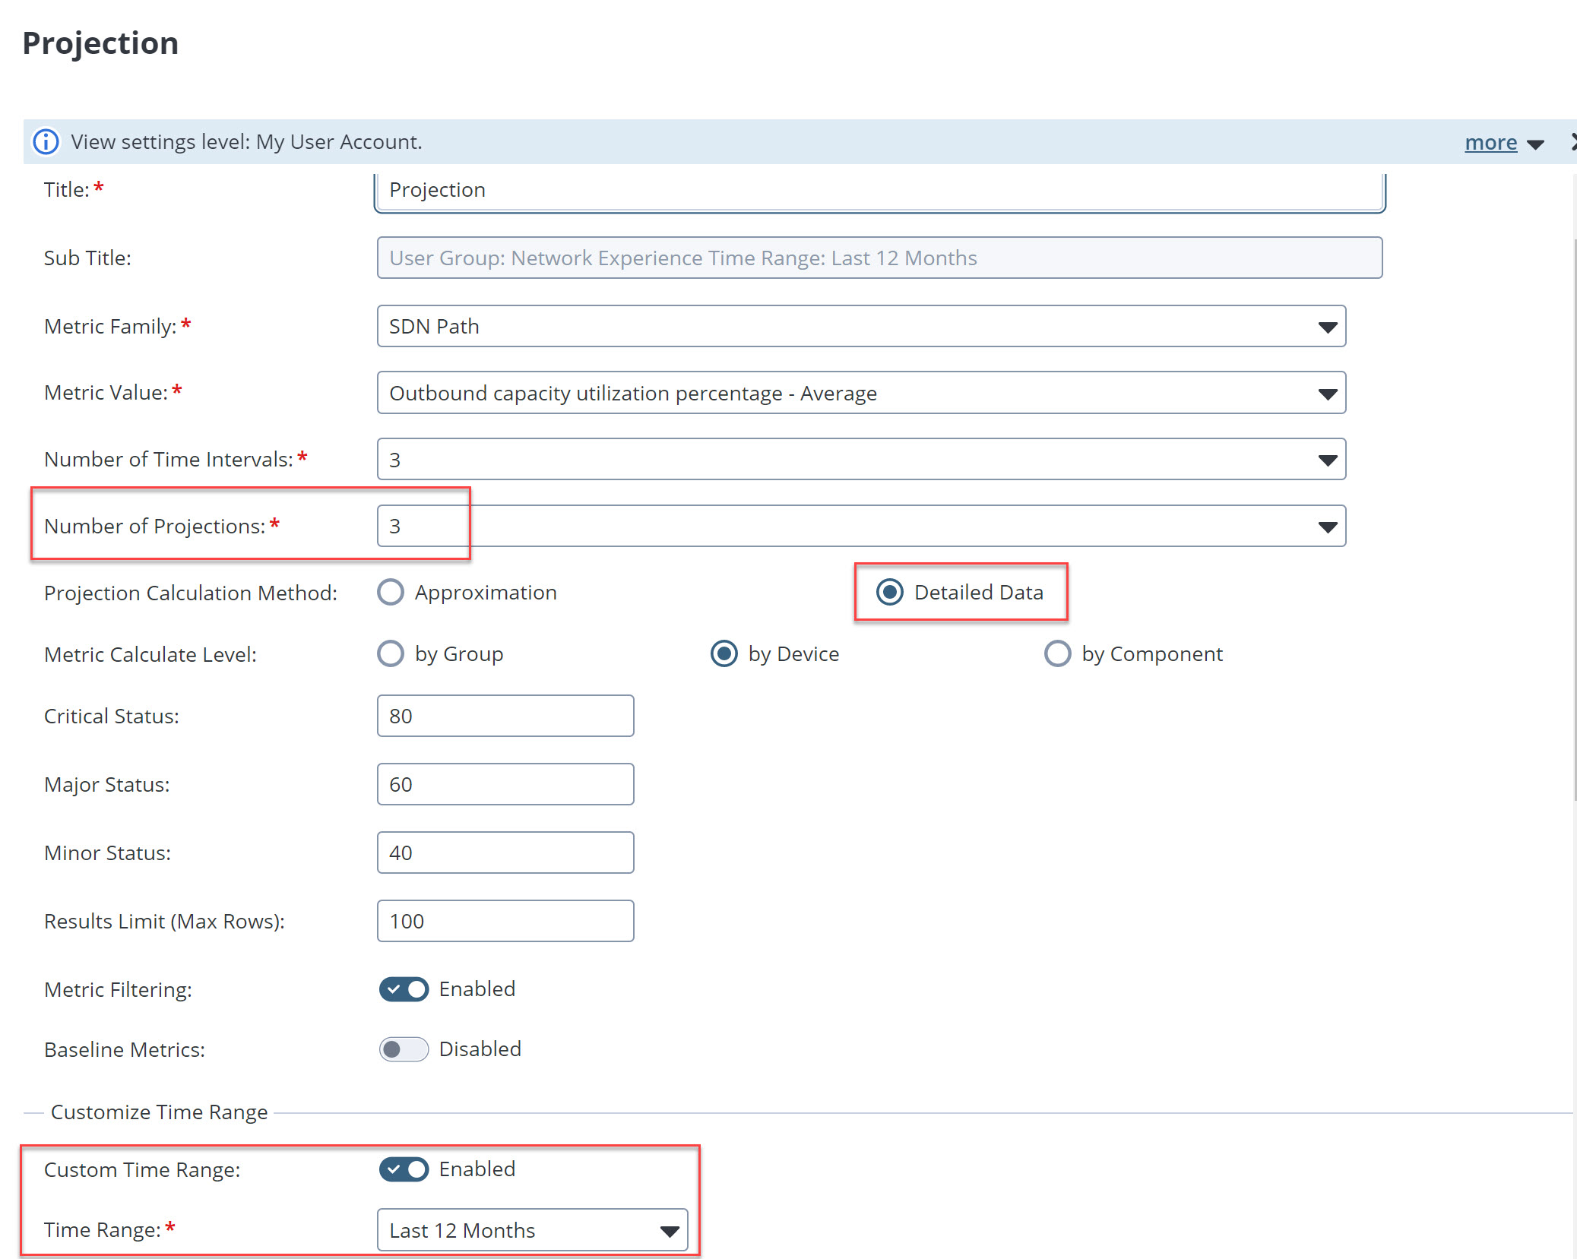Click the Critical Status field
This screenshot has height=1259, width=1577.
tap(505, 716)
